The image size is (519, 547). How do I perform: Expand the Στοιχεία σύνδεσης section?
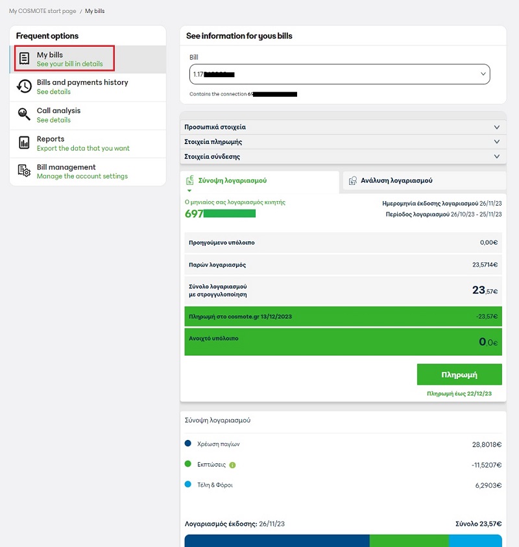(x=342, y=156)
